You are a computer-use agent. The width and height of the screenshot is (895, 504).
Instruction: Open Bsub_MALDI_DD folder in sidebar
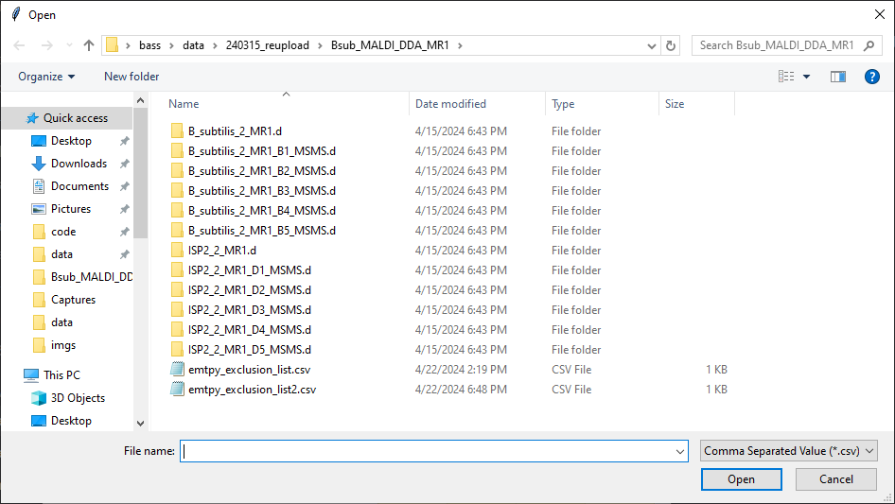tap(92, 277)
